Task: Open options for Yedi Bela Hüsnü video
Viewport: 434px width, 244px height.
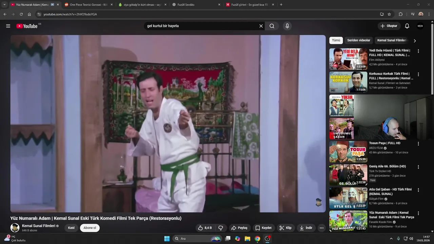Action: (x=418, y=51)
